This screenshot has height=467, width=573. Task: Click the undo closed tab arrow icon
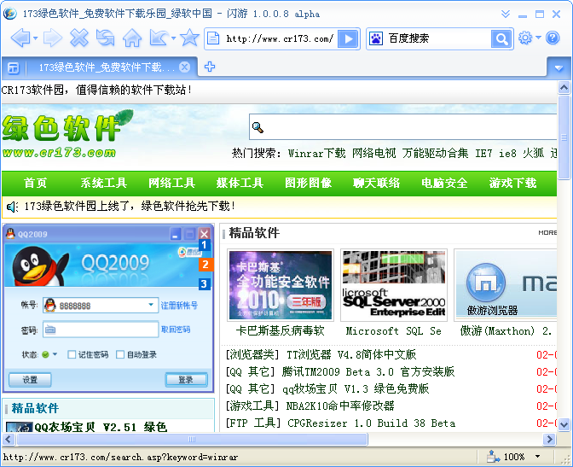(x=159, y=38)
